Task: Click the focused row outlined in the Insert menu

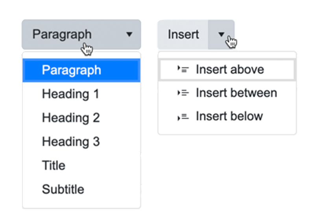Action: [227, 70]
